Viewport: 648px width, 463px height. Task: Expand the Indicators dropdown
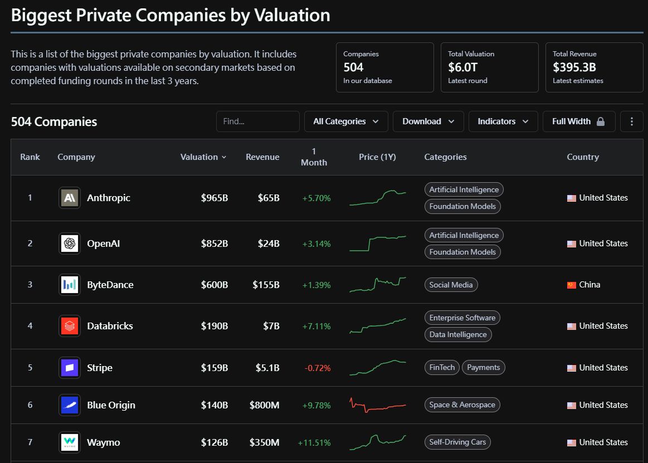point(503,121)
